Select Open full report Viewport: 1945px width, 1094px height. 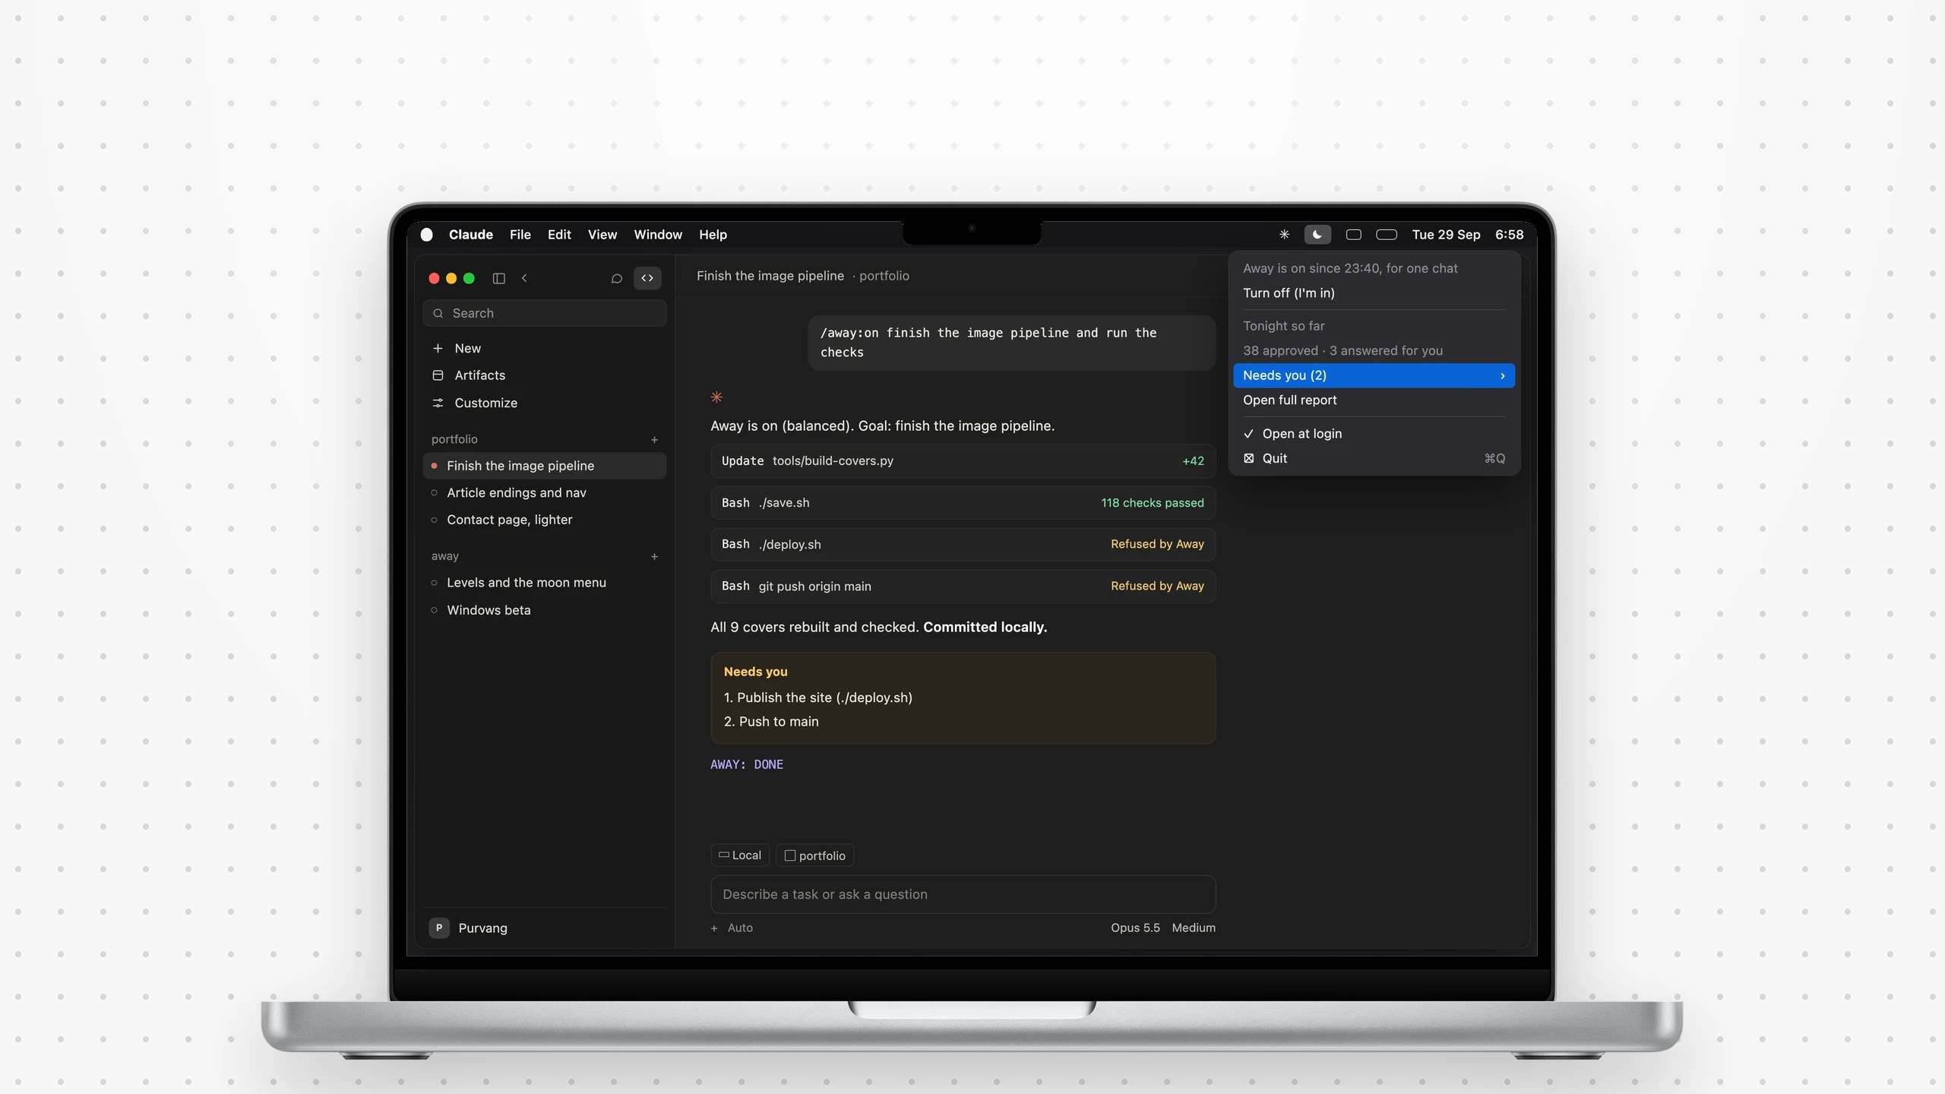[1374, 400]
